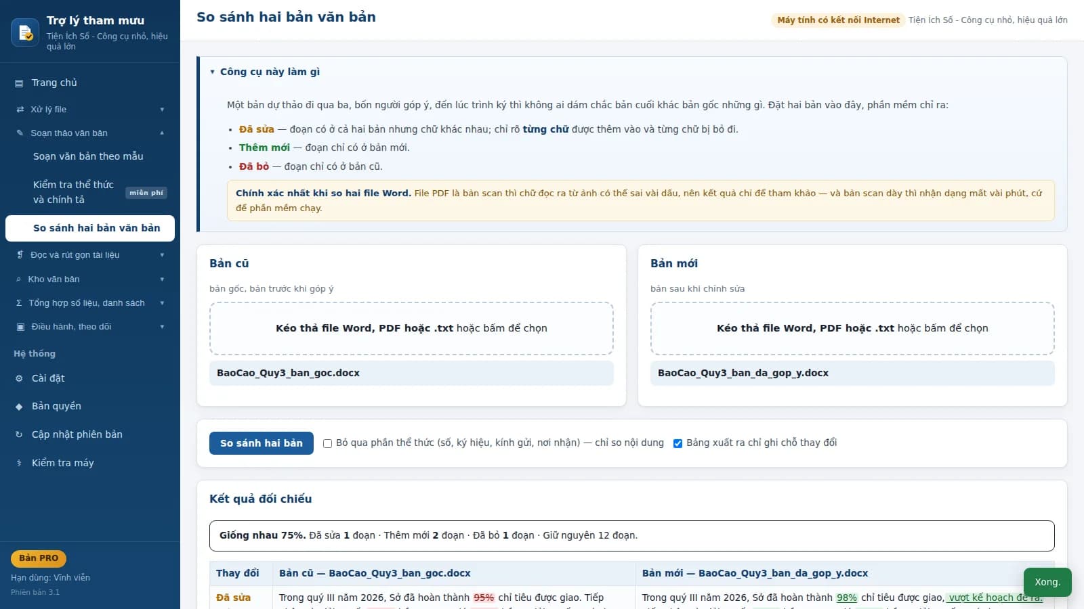Click the Bản cũ file drop zone
The width and height of the screenshot is (1084, 609).
pyautogui.click(x=411, y=328)
